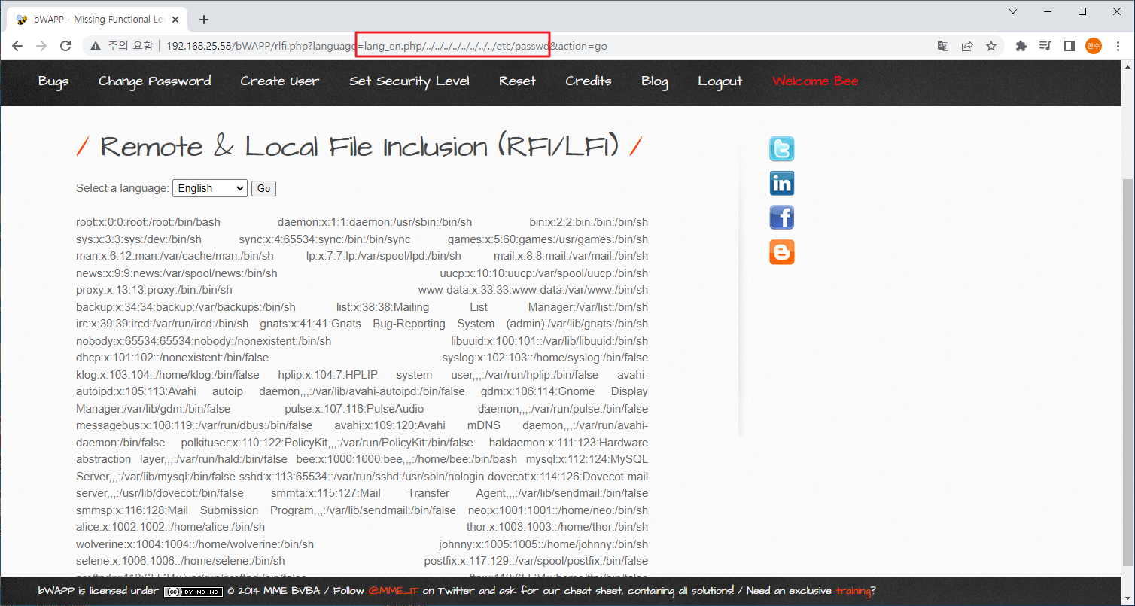Open Chrome three-dot menu
Viewport: 1135px width, 606px height.
tap(1117, 46)
